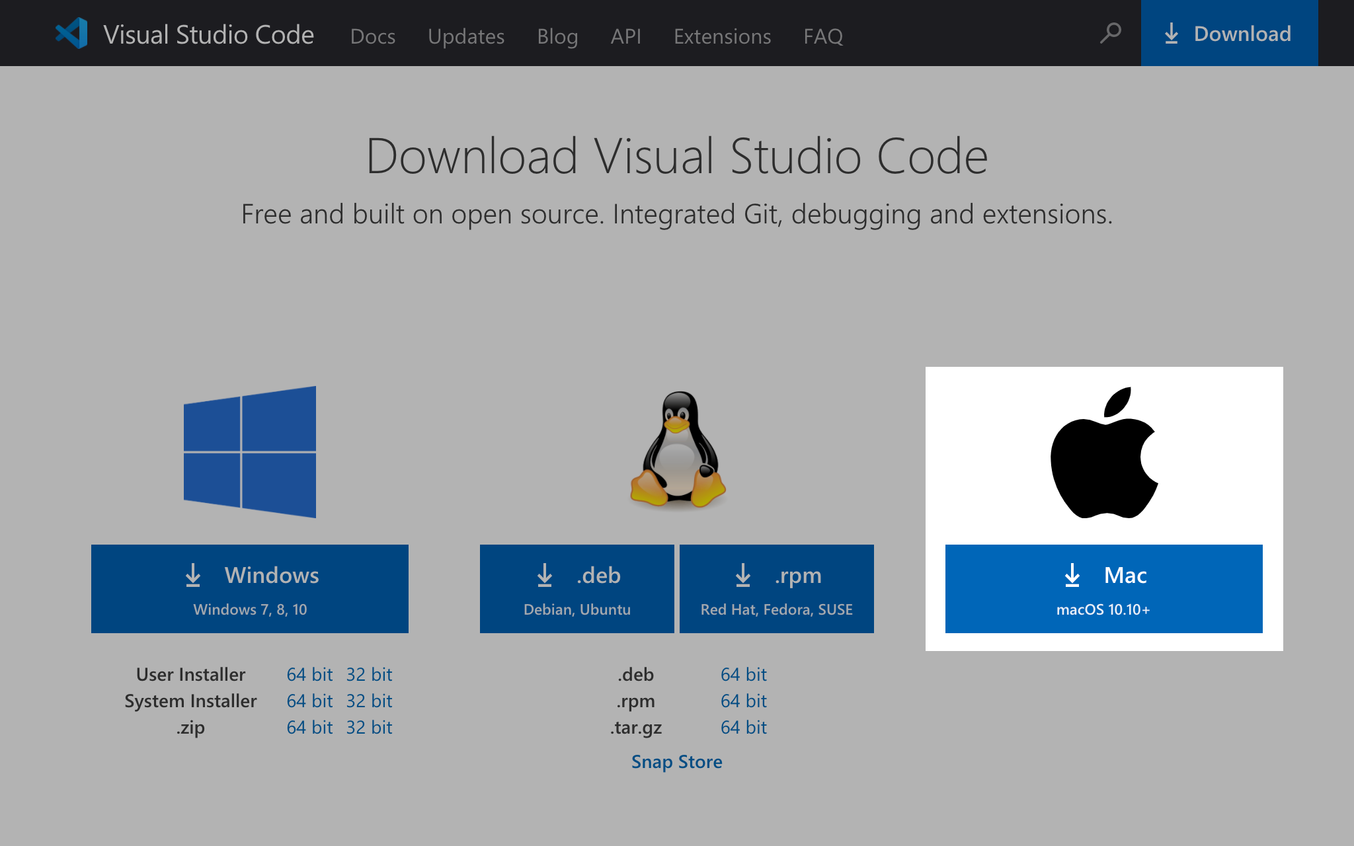Open the Docs menu item
This screenshot has height=846, width=1354.
pos(370,34)
